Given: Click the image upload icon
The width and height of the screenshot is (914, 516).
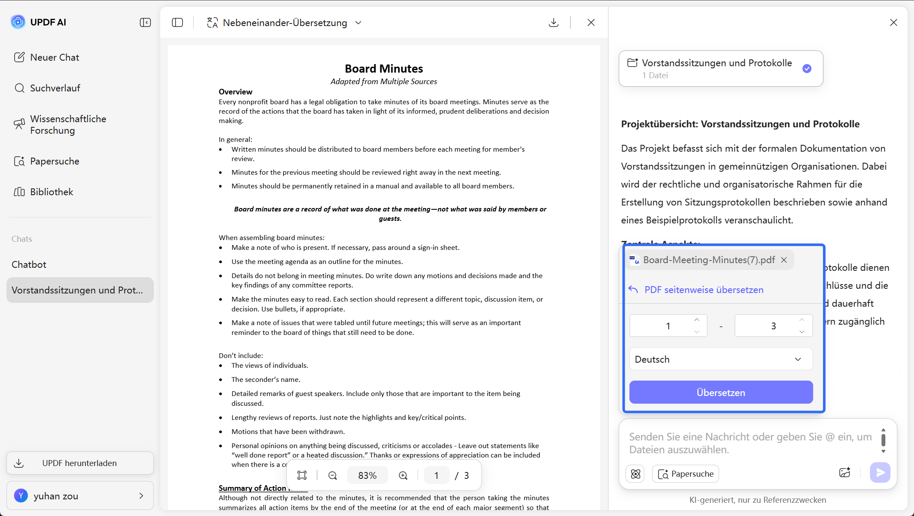Looking at the screenshot, I should click(845, 472).
